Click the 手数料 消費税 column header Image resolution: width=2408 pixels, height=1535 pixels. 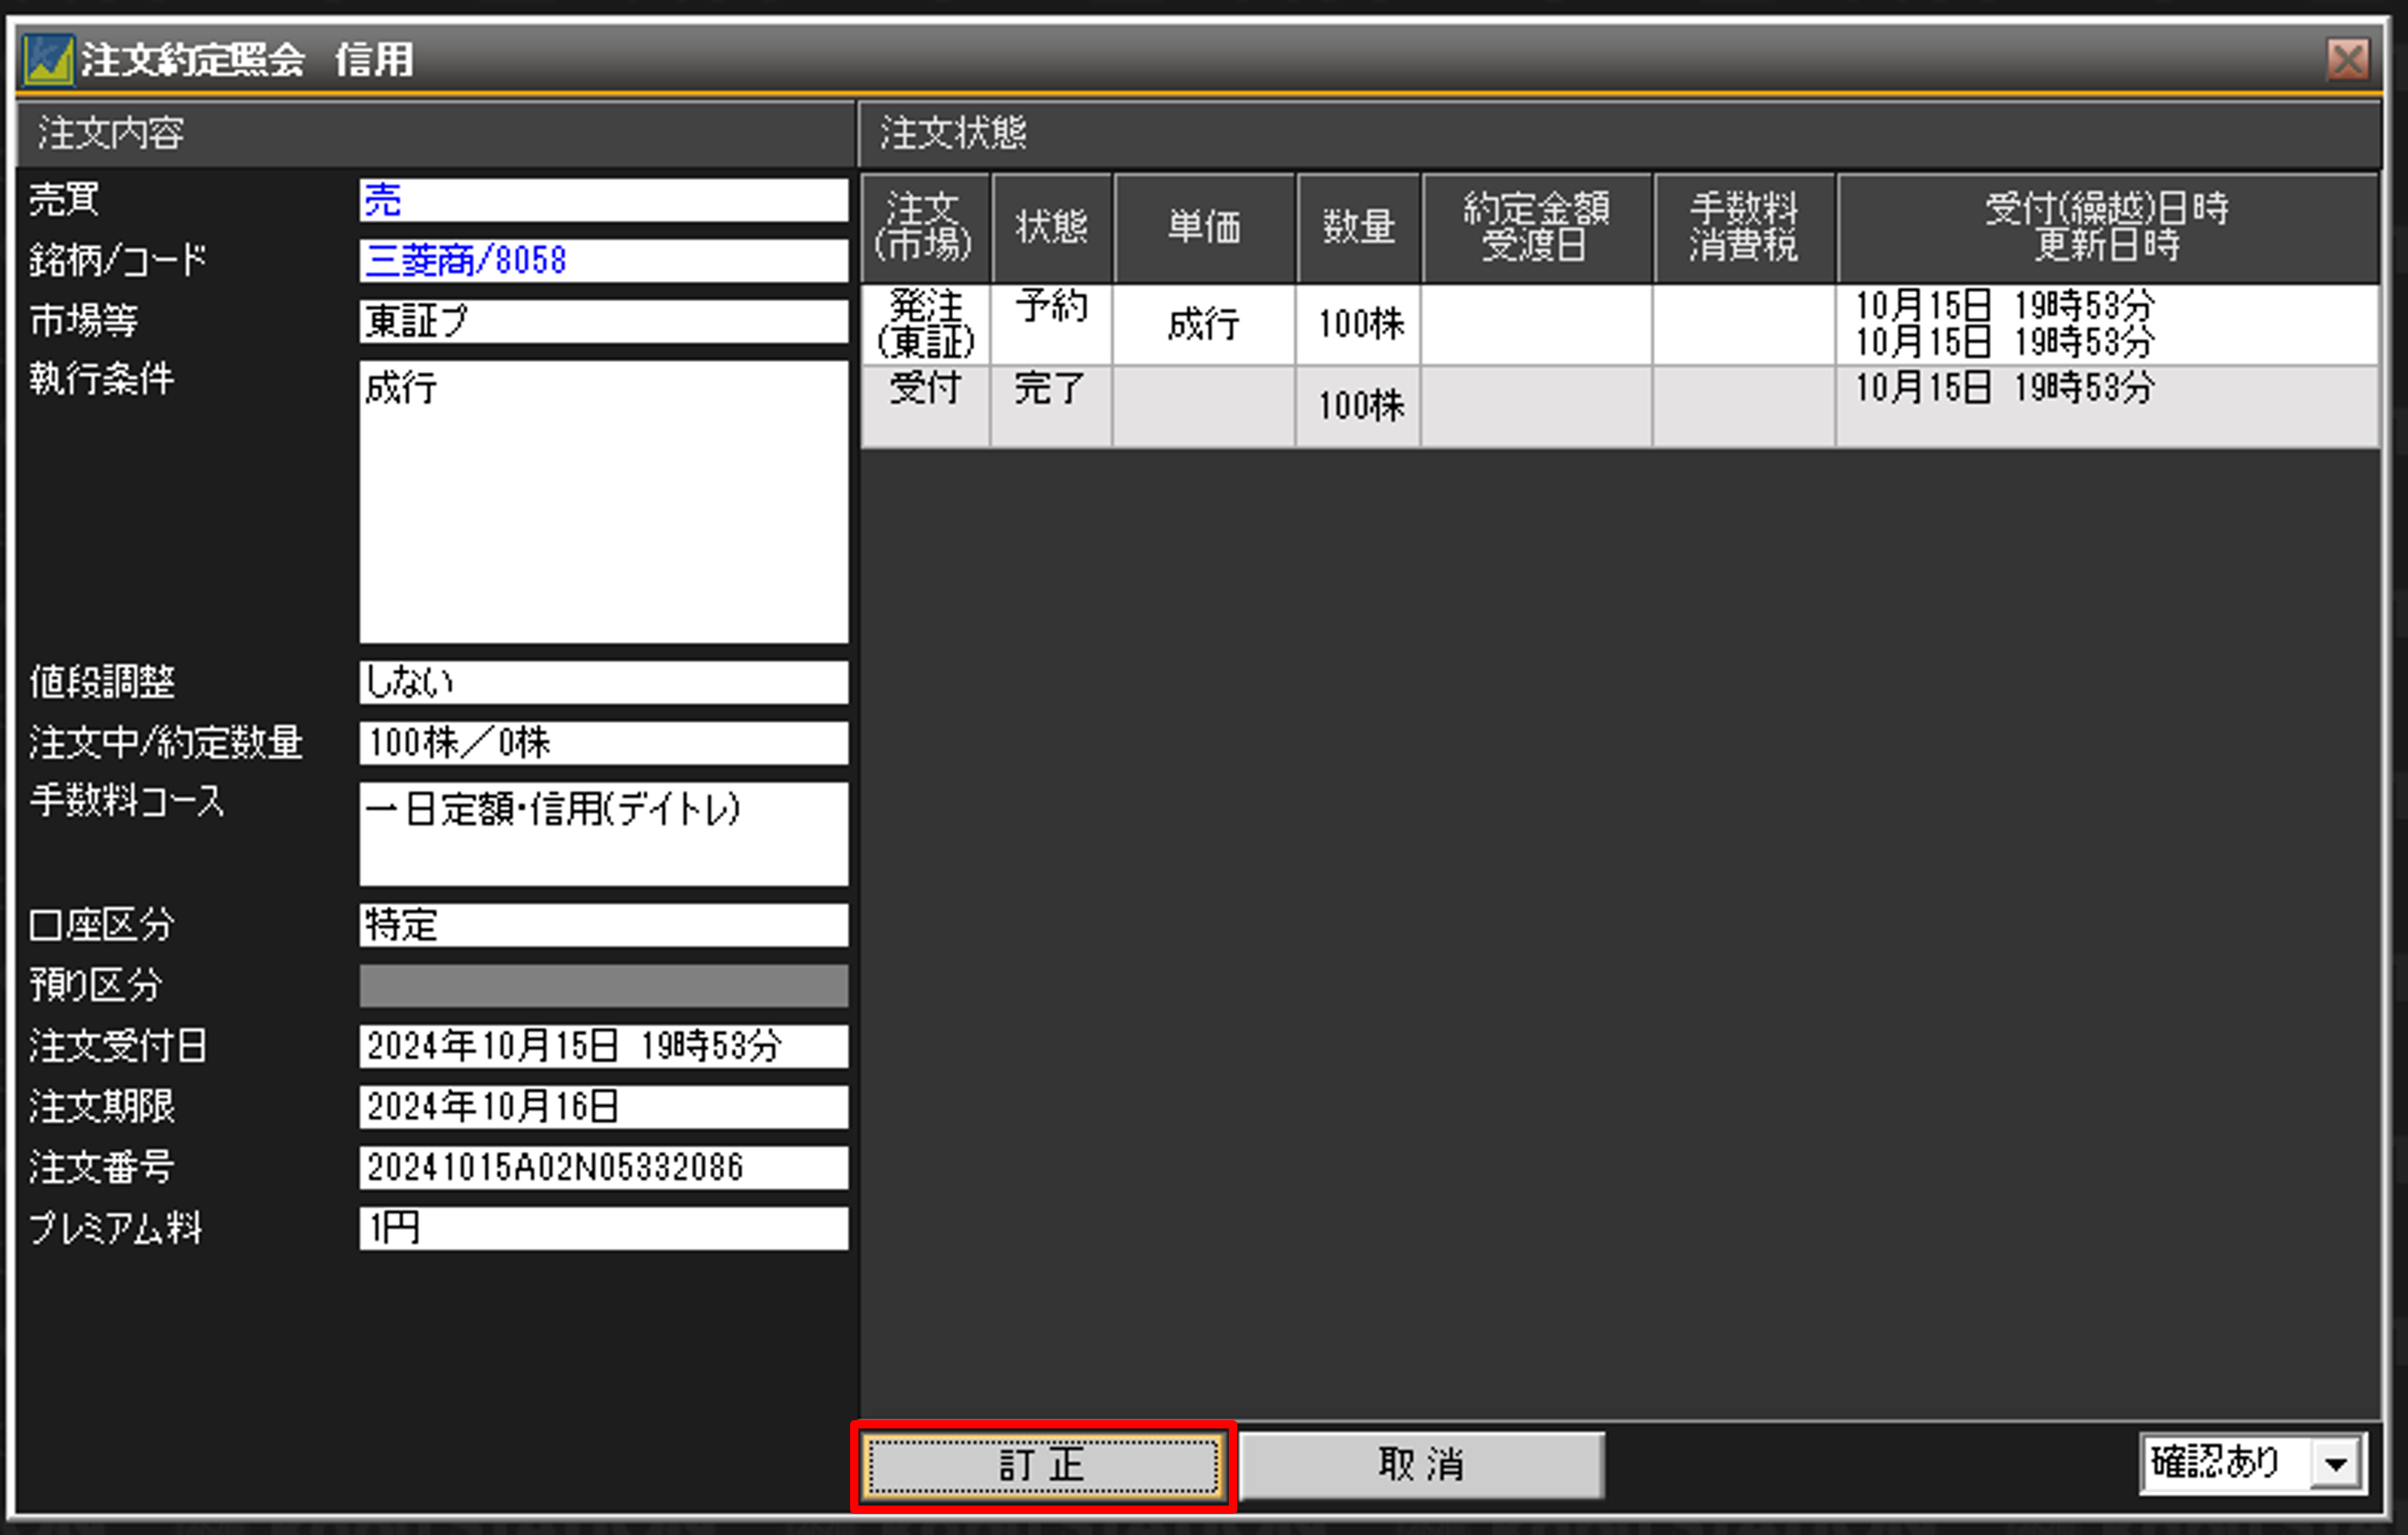pyautogui.click(x=1744, y=228)
